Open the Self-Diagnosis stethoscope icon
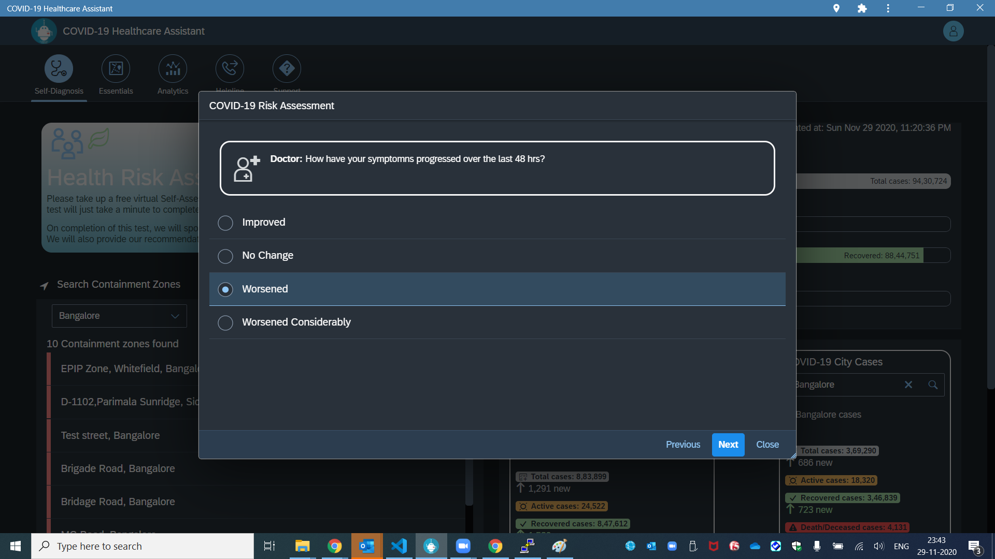Screen dimensions: 995x559 tap(59, 68)
